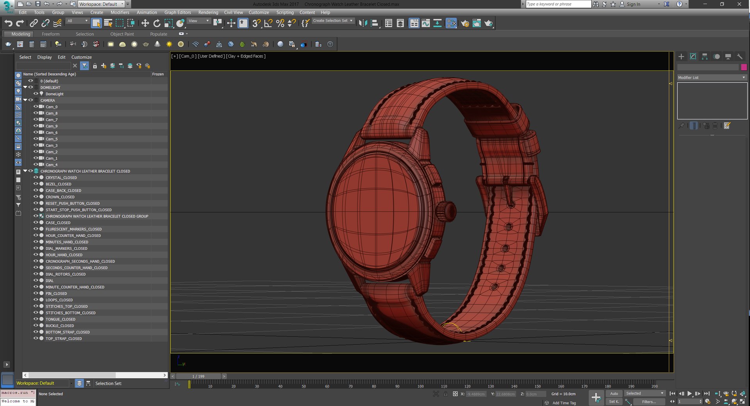Screen dimensions: 750x406
Task: Switch to the Freeform ribbon tab
Action: (51, 34)
